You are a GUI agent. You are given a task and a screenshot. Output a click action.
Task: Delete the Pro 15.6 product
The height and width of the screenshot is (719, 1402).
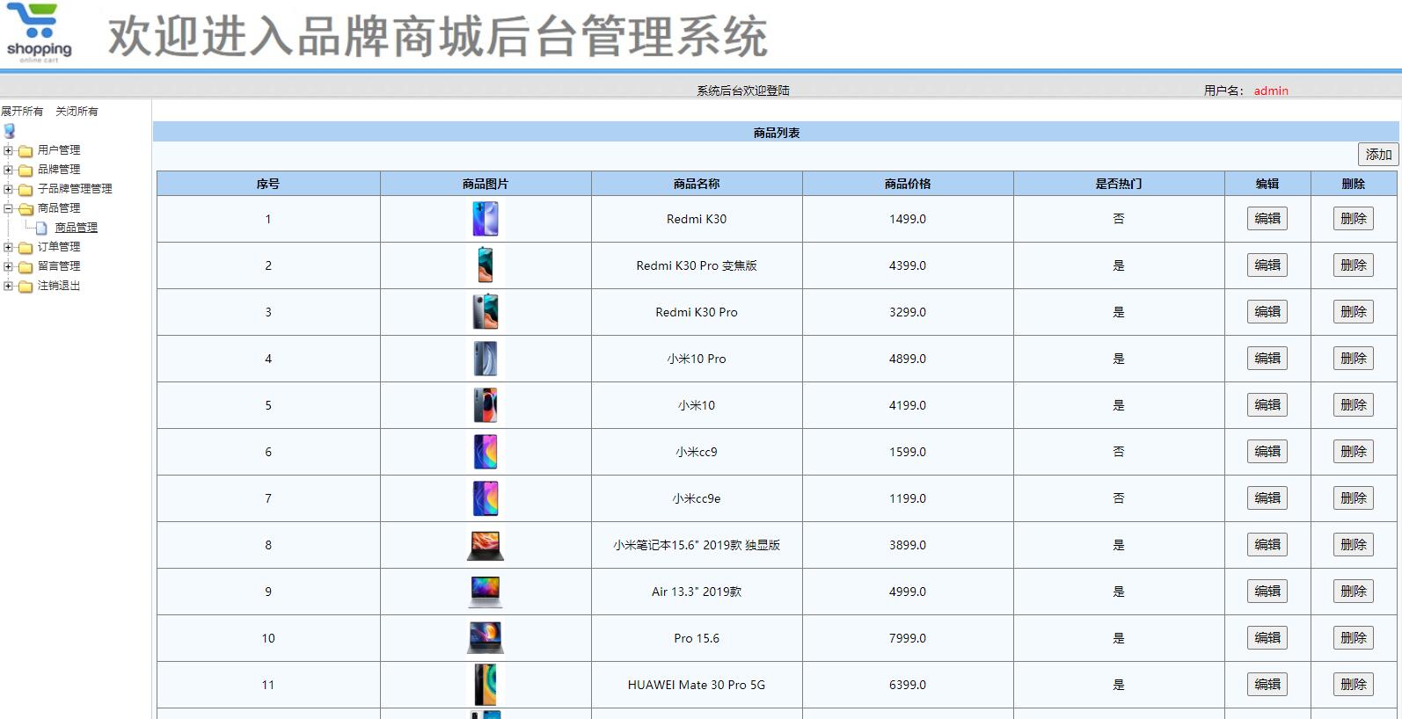[1354, 638]
